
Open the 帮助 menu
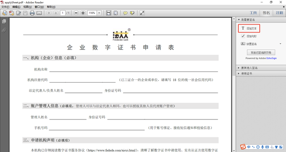51,7
